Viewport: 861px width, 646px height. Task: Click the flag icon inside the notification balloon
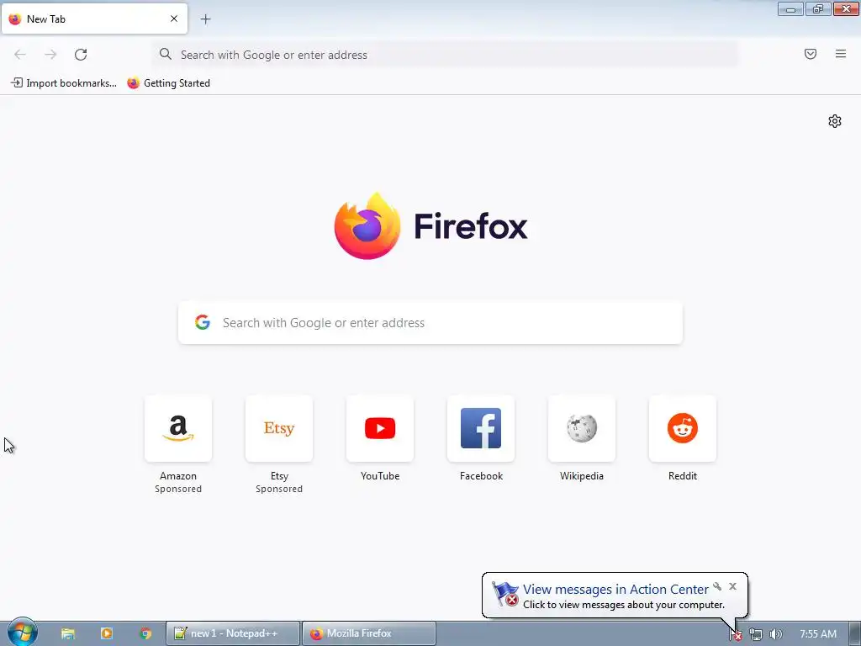504,594
